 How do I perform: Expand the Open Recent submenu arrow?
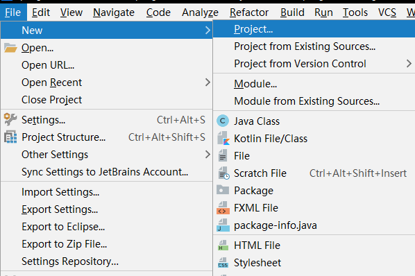click(207, 83)
